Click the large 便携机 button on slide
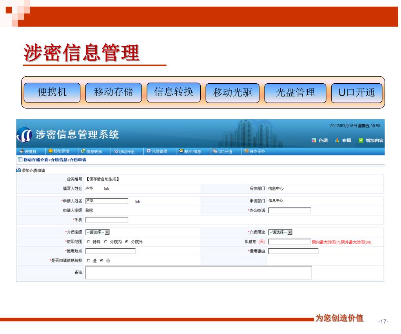401x334 pixels. pyautogui.click(x=52, y=92)
